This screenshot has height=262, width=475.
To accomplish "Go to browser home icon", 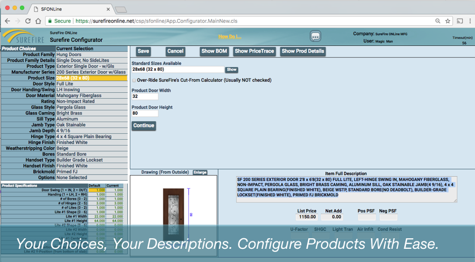I will tap(38, 21).
